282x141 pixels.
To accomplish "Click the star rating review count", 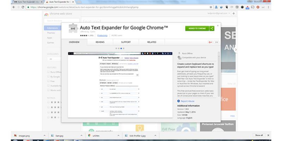I will coord(92,36).
